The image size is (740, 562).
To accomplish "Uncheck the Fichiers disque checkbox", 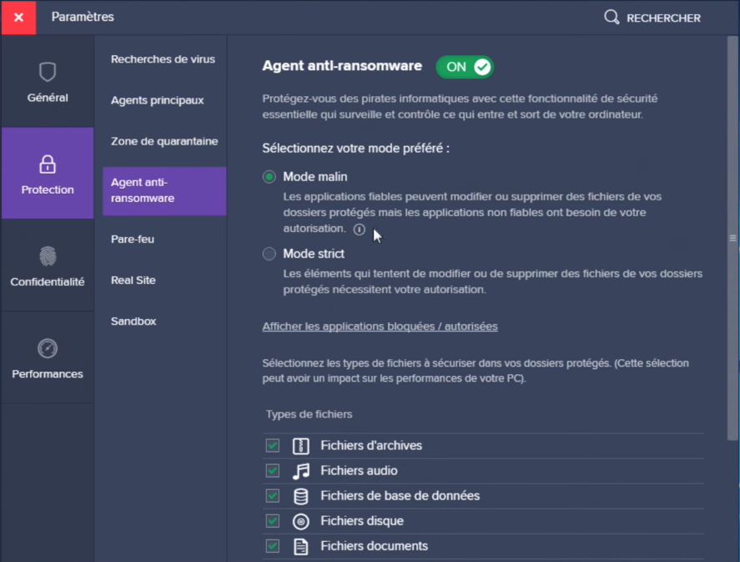I will 273,521.
